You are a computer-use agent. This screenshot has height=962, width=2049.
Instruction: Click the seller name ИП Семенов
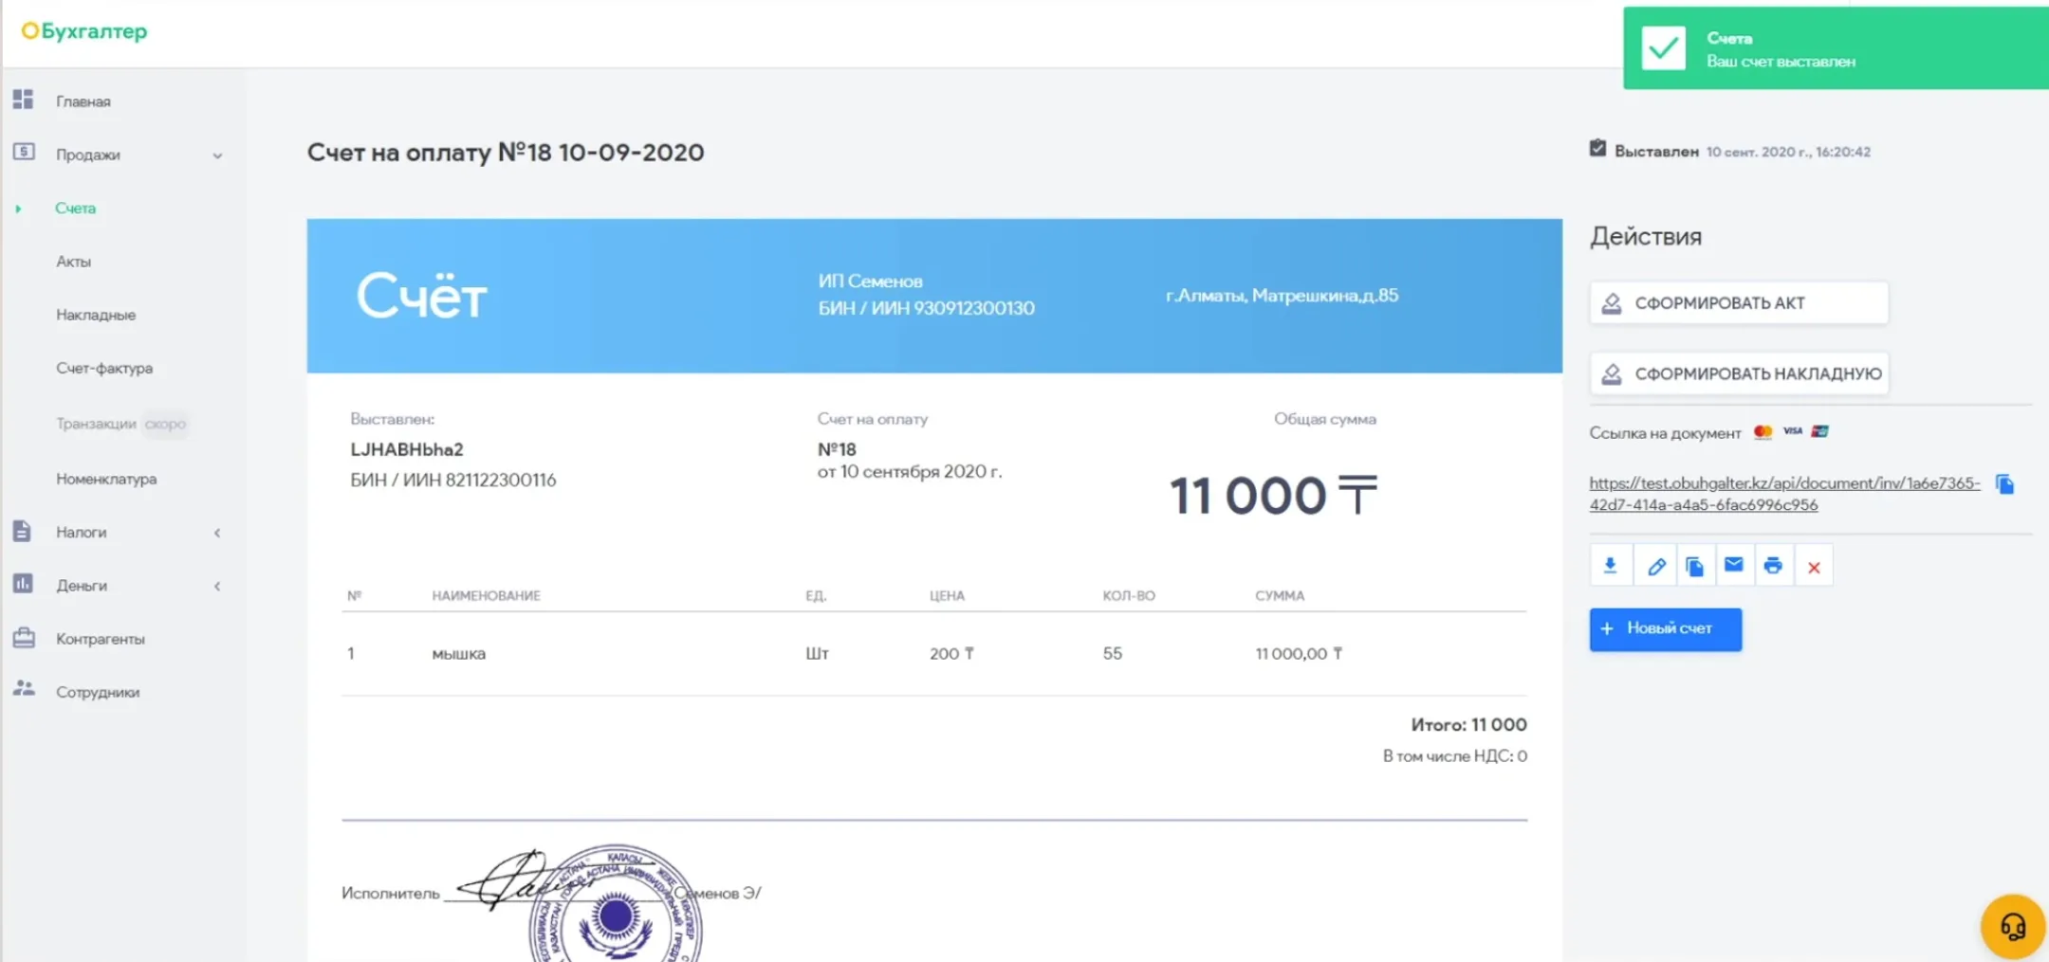pyautogui.click(x=870, y=281)
